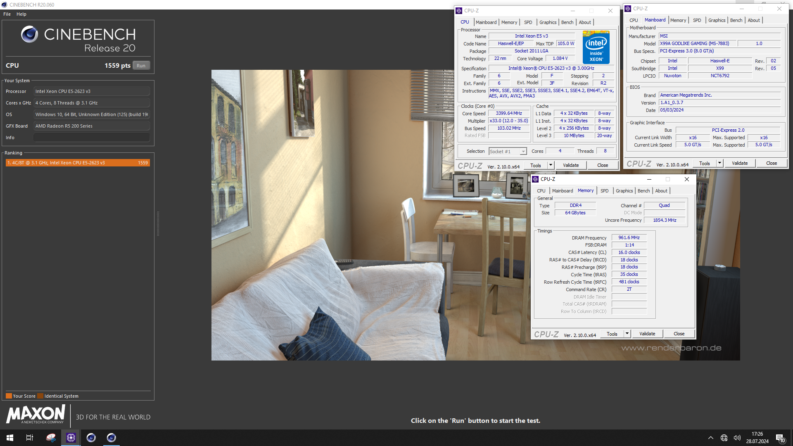Switch to Bench tab in CPU window
The width and height of the screenshot is (793, 446).
567,22
